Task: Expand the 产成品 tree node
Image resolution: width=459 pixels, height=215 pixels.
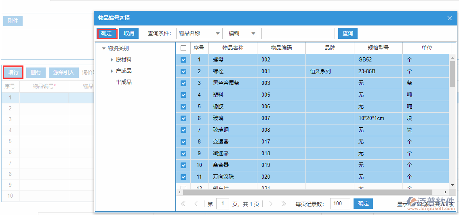Action: [x=112, y=71]
